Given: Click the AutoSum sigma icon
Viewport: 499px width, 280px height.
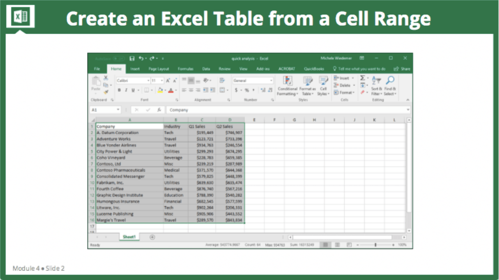Looking at the screenshot, I should [362, 78].
